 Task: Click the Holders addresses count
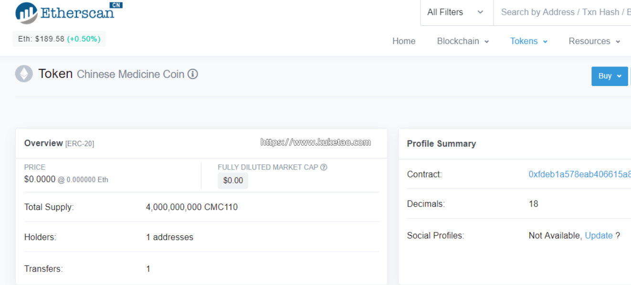(x=169, y=237)
